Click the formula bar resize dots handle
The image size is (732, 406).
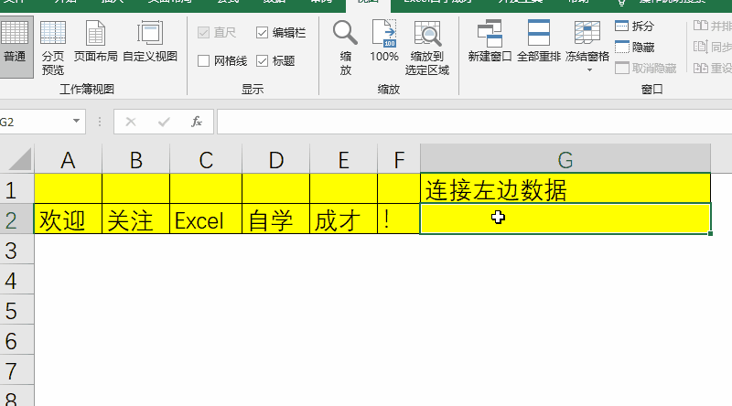(x=100, y=122)
